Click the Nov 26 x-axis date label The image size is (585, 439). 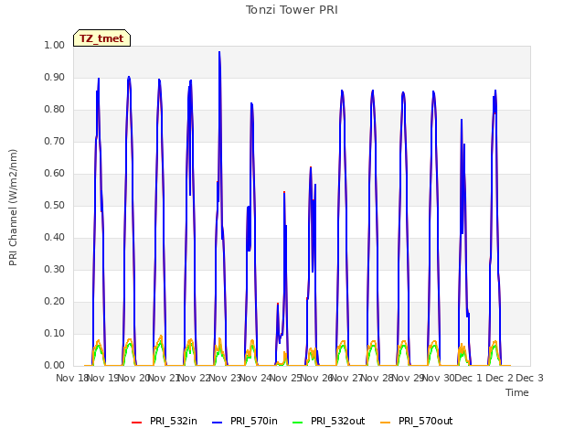[x=316, y=378]
